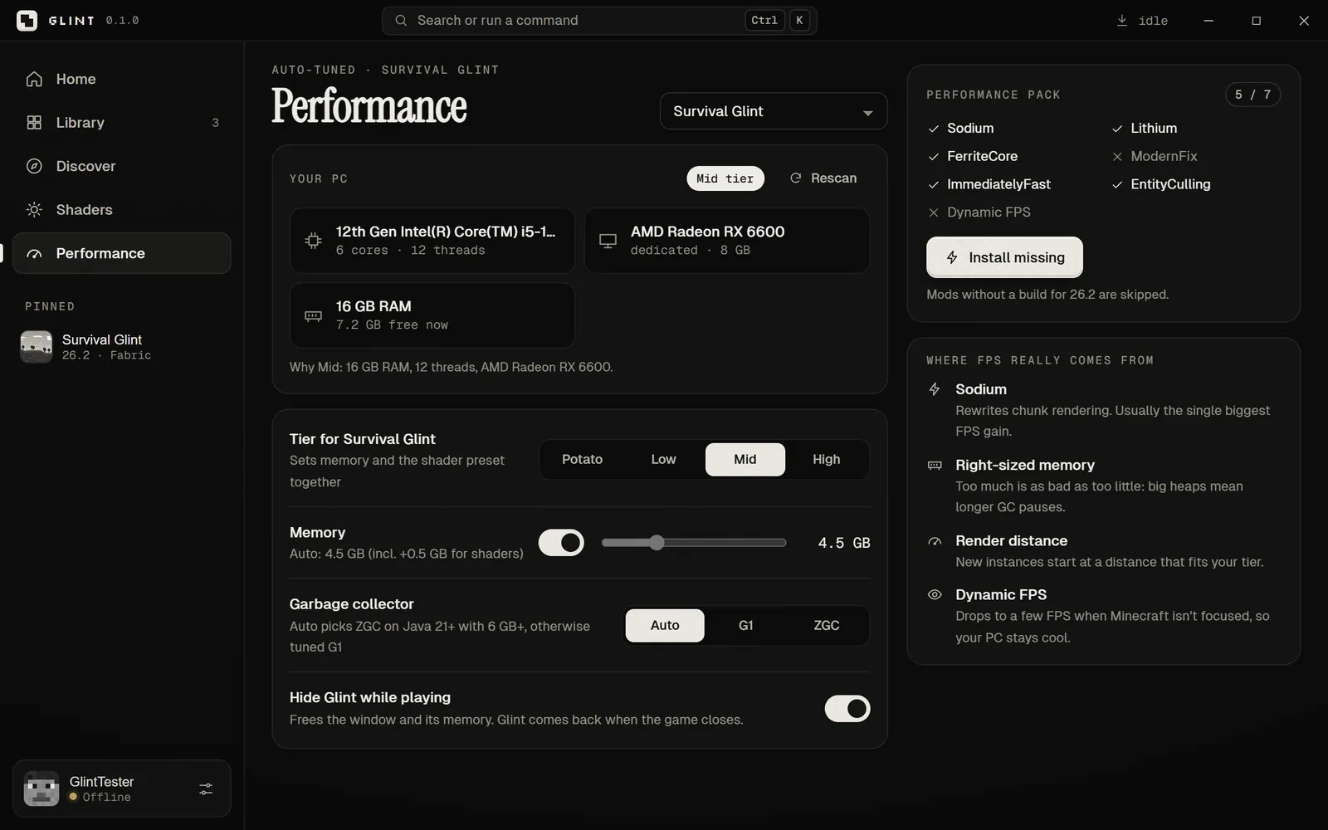Viewport: 1328px width, 830px height.
Task: Go to the Library section
Action: click(x=122, y=123)
